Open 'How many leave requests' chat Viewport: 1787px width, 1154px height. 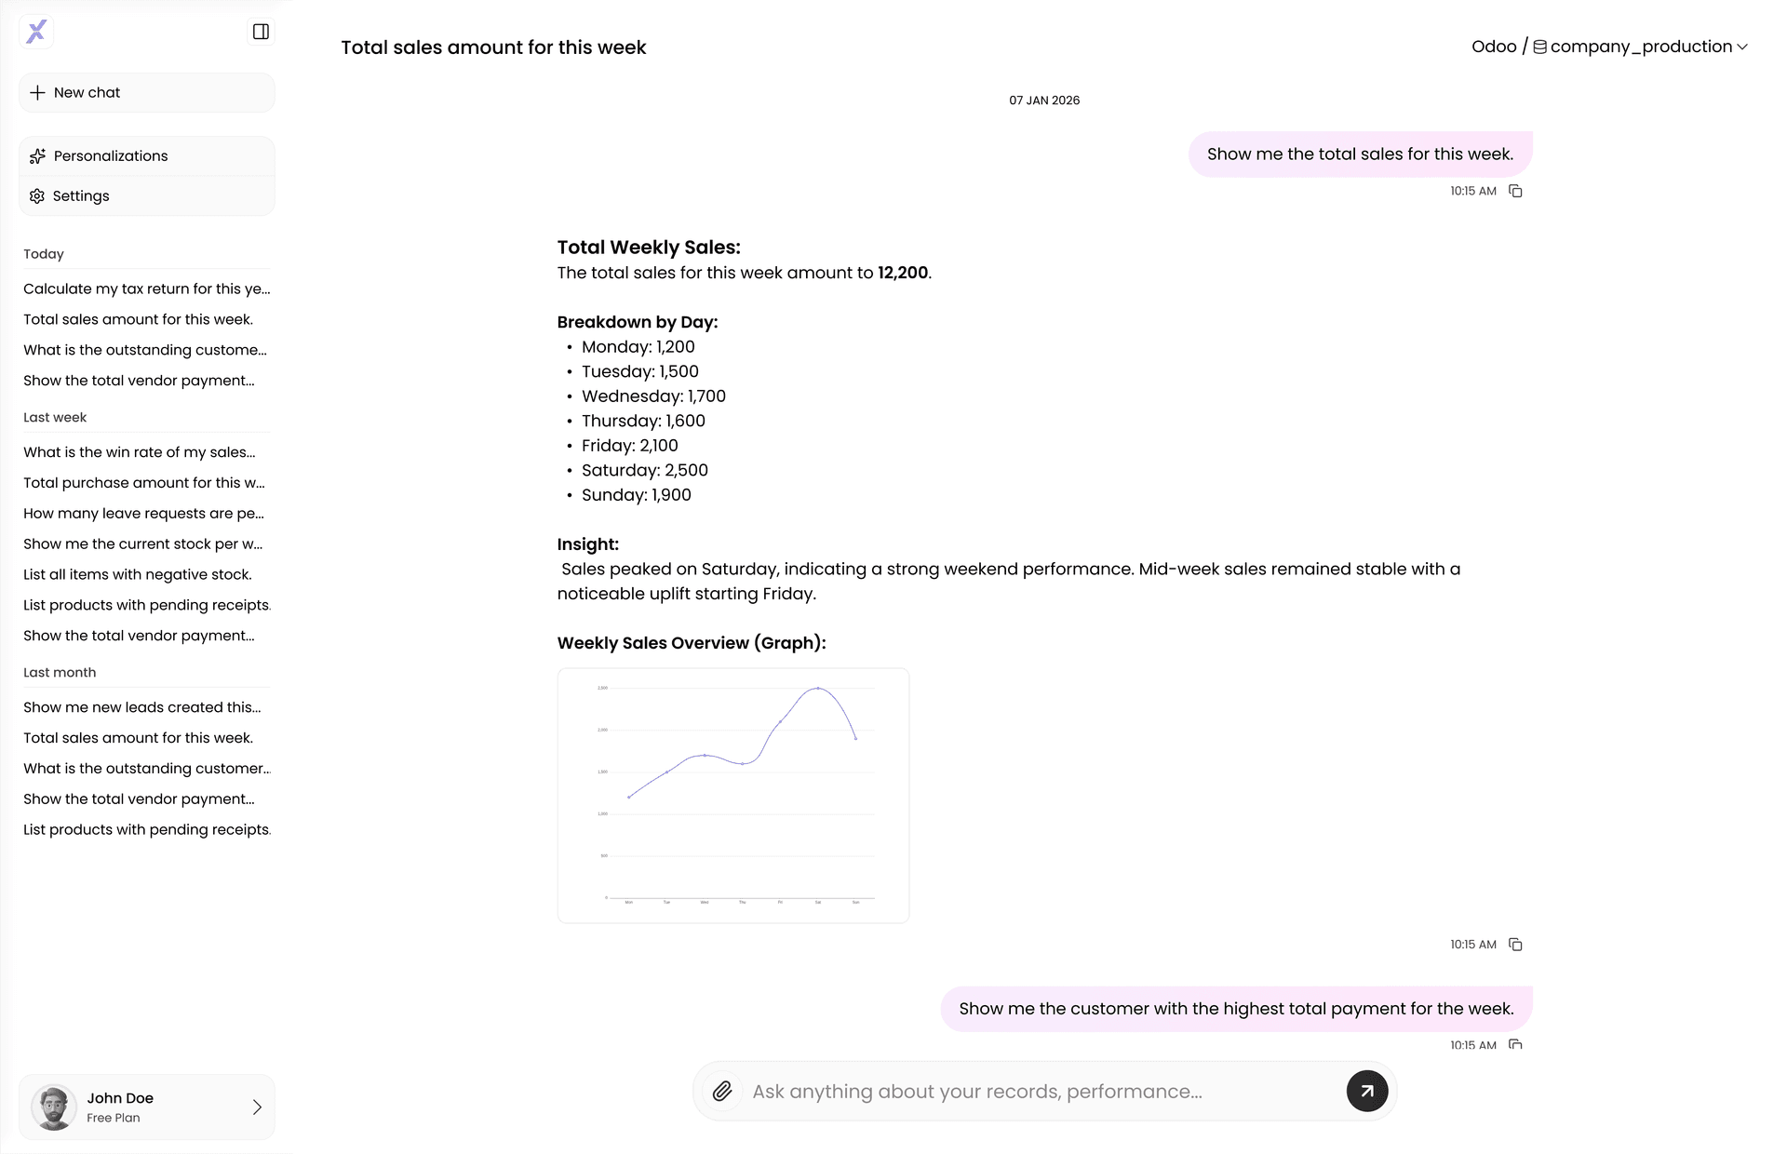143,514
